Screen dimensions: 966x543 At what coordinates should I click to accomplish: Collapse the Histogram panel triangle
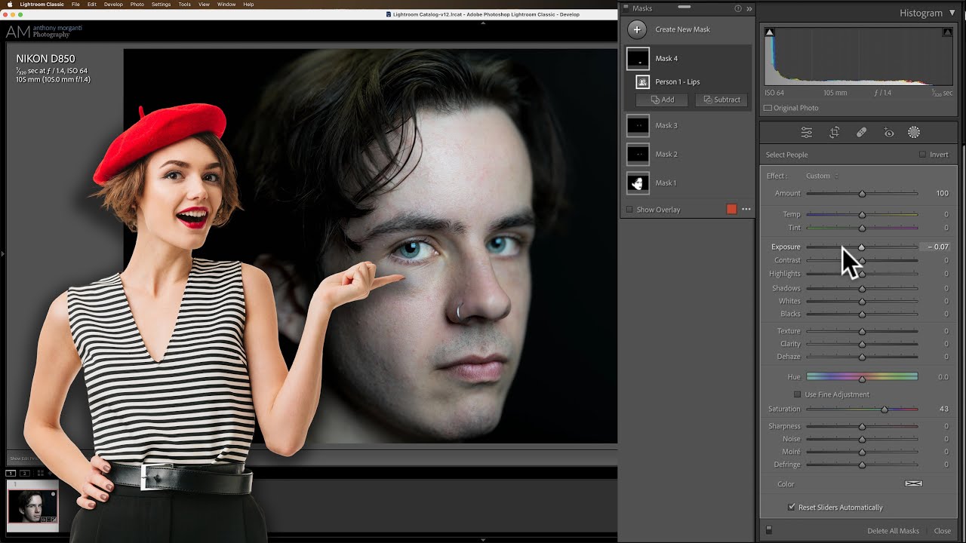(952, 13)
